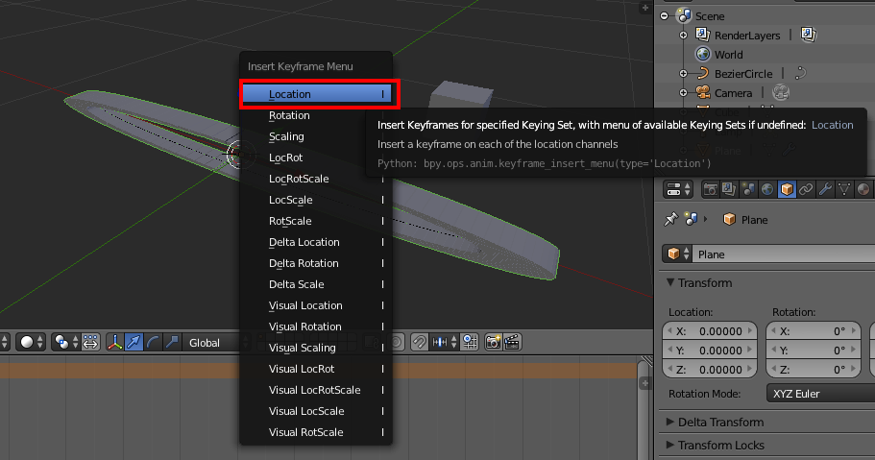Click the Location X value field

pos(710,331)
